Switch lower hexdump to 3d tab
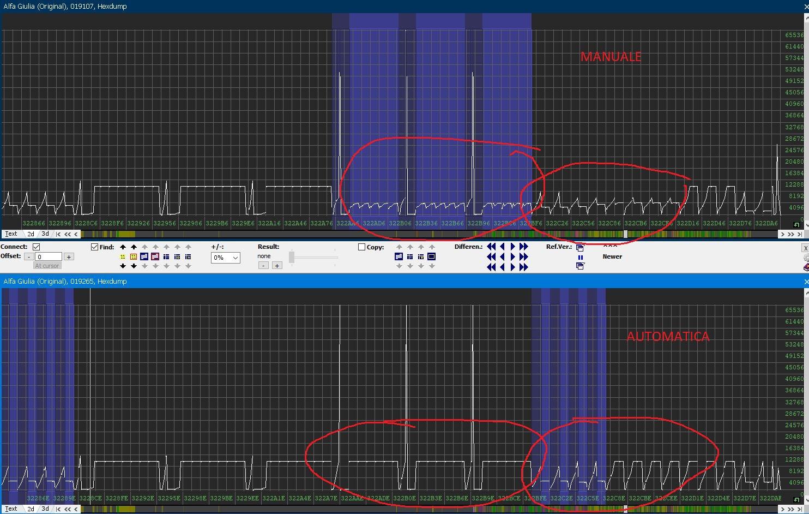Viewport: 809px width, 514px height. (x=45, y=509)
